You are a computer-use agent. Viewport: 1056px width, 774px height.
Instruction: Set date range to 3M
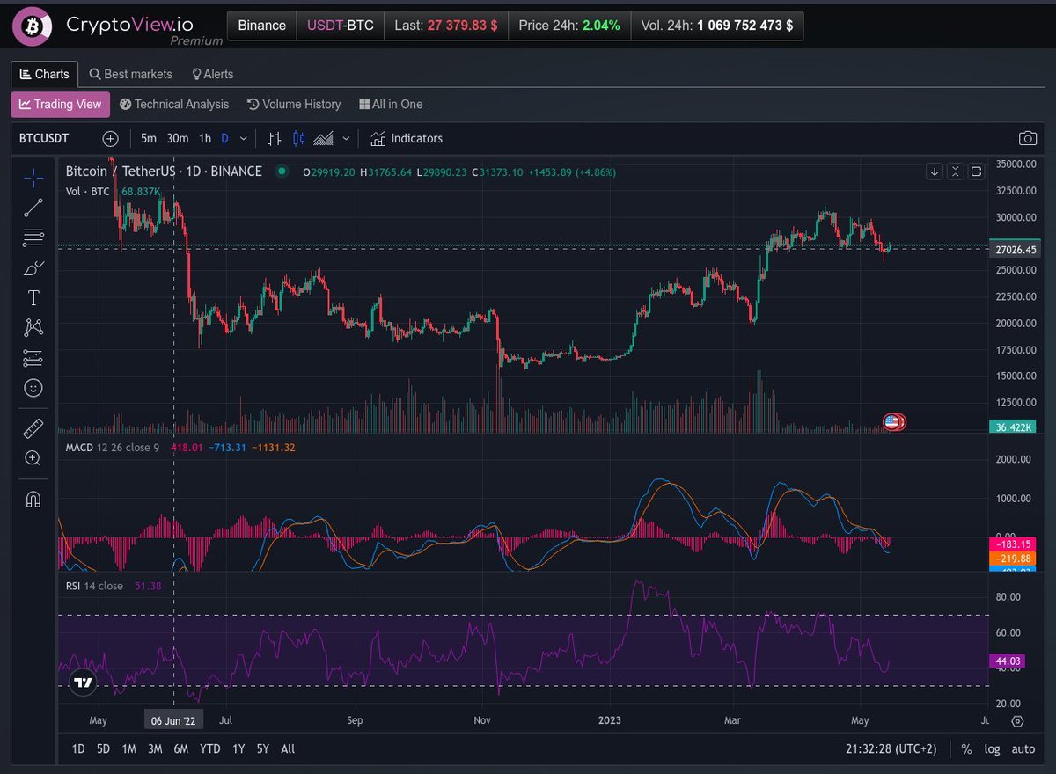pyautogui.click(x=155, y=749)
